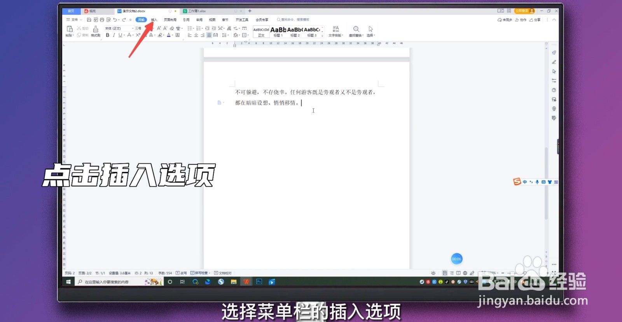
Task: Click the 立即登录 login button
Action: 524,11
